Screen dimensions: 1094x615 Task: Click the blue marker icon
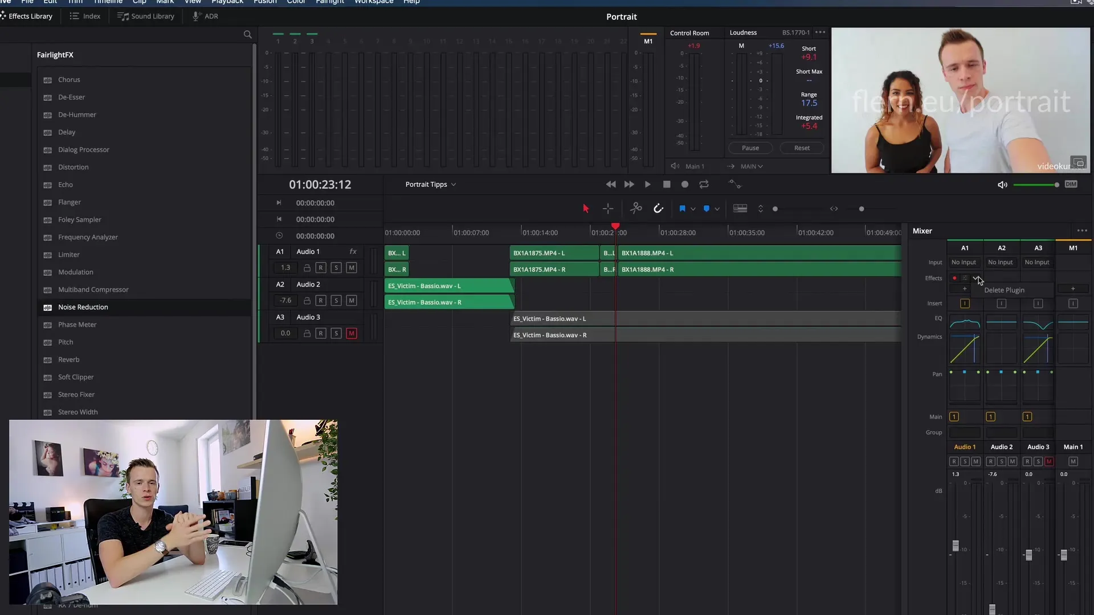pyautogui.click(x=707, y=208)
